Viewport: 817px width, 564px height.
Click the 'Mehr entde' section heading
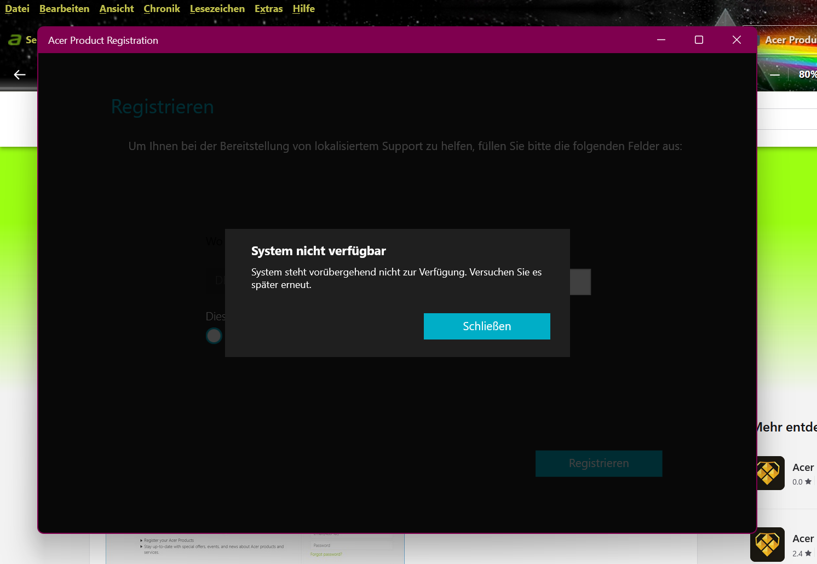pyautogui.click(x=787, y=427)
